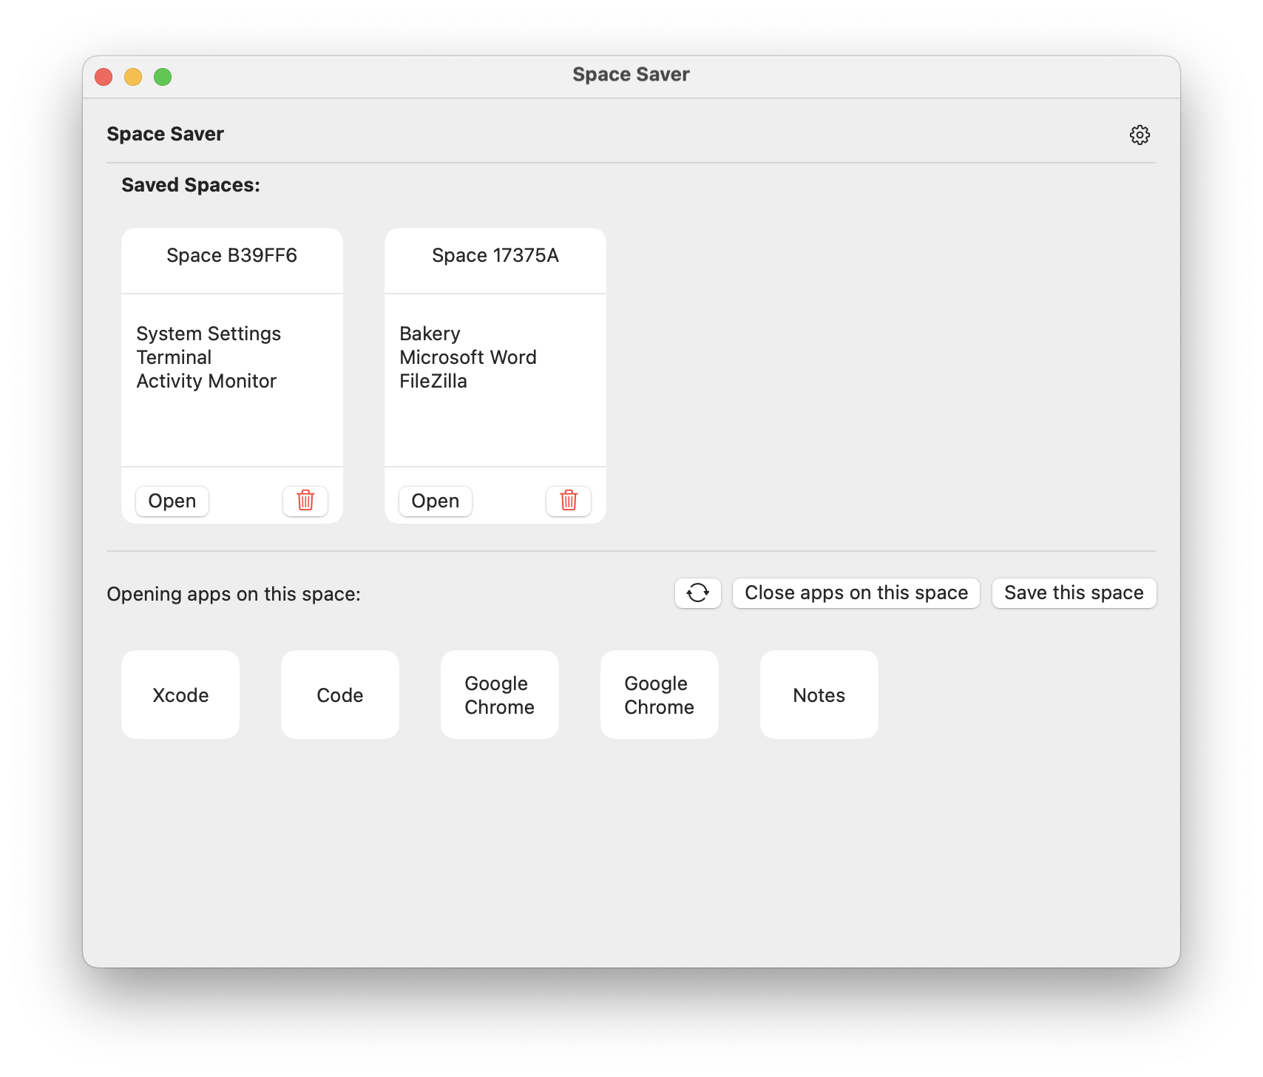
Task: Refresh the list of opening apps
Action: [697, 593]
